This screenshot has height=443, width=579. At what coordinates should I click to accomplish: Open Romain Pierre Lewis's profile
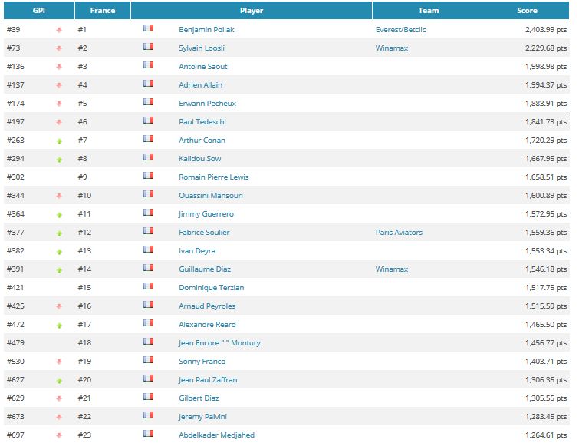[x=213, y=177]
